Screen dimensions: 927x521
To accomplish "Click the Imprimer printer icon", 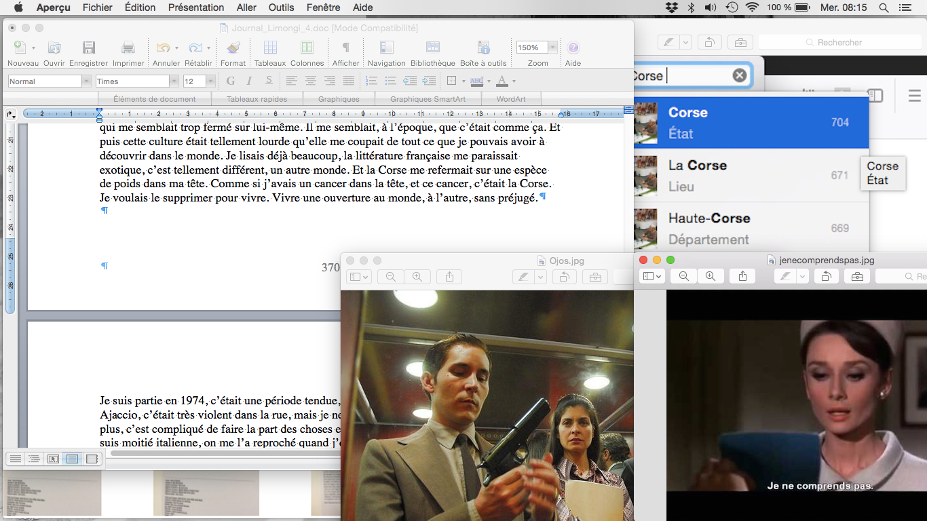I will tap(128, 48).
